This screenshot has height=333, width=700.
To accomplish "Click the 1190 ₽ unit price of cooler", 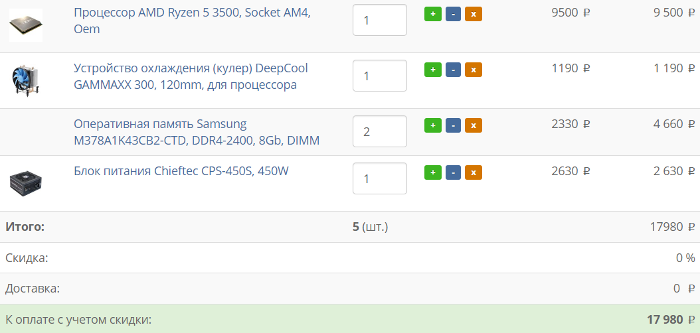I will point(571,68).
